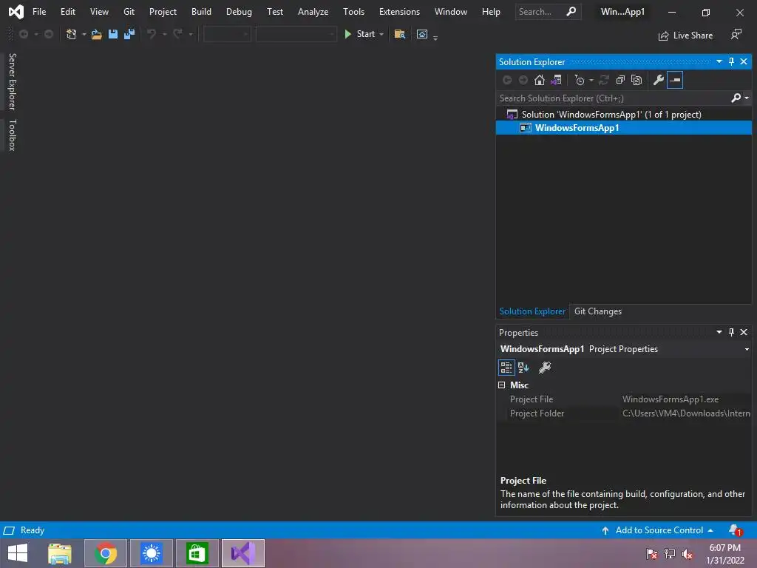Click the Solution Explorer search magnifier icon
This screenshot has height=568, width=757.
pos(736,98)
